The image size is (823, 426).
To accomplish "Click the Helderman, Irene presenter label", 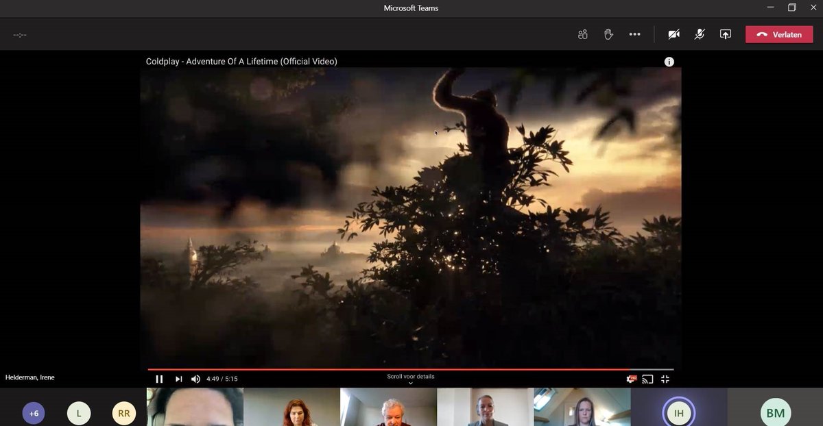I will (29, 377).
